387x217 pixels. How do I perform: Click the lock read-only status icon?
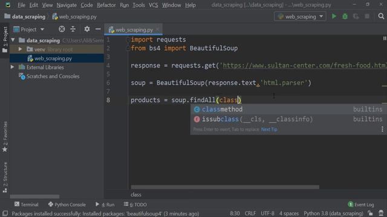coord(370,213)
